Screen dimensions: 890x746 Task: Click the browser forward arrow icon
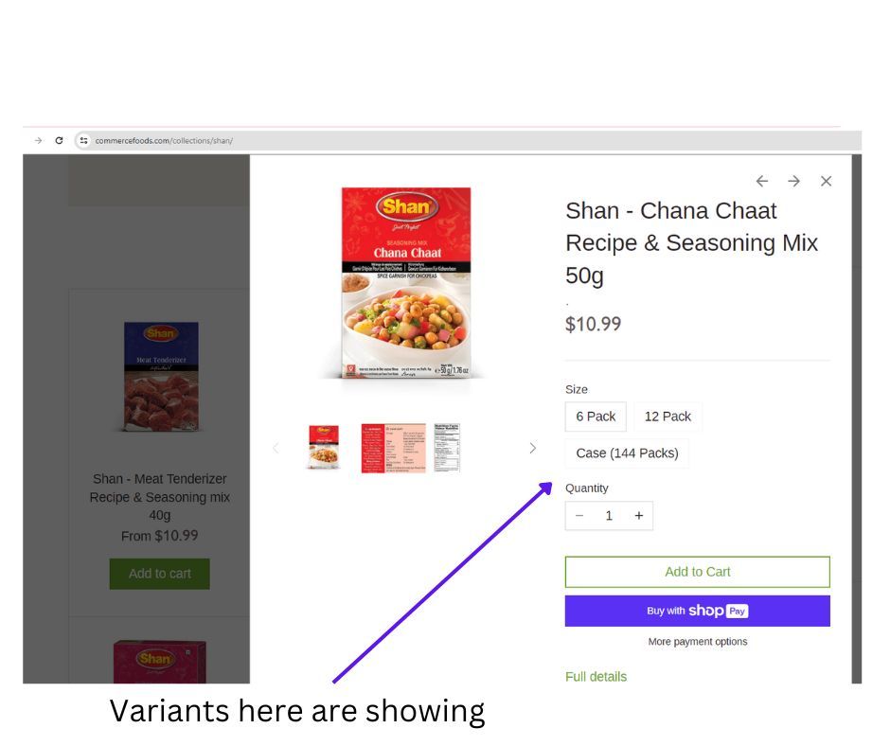point(38,140)
